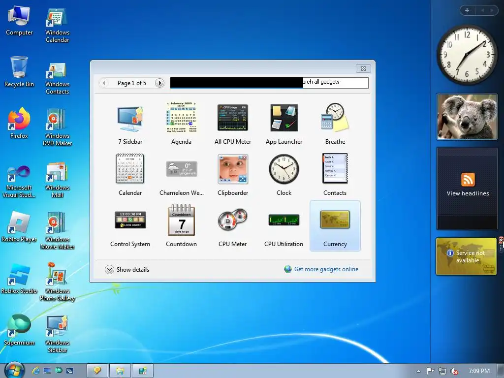Select the Calendar gadget
504x378 pixels.
(130, 175)
